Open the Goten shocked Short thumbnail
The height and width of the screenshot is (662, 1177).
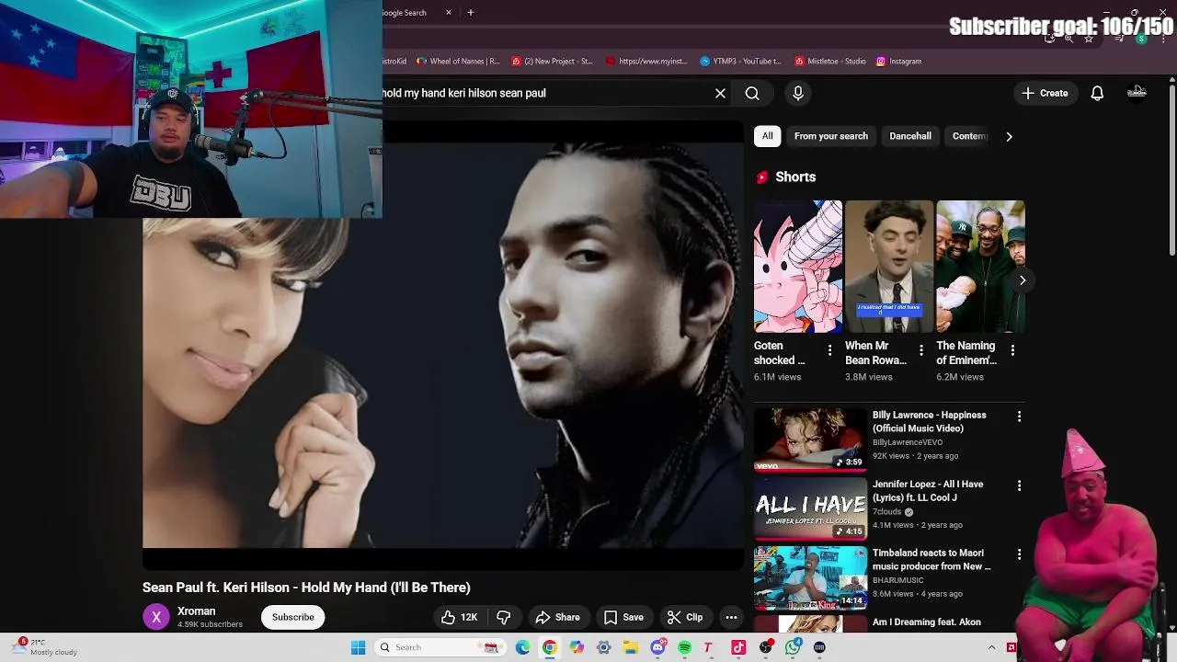(x=797, y=267)
